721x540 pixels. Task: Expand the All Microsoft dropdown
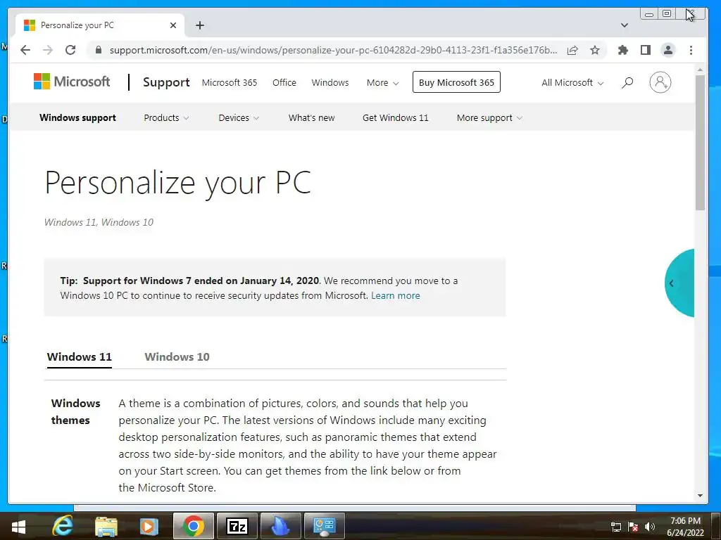click(572, 83)
